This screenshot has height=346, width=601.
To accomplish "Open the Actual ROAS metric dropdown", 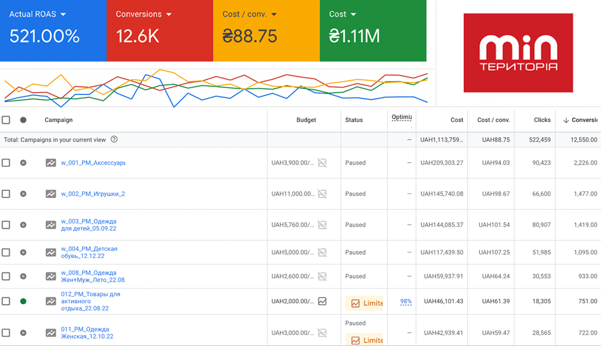I will tap(63, 14).
